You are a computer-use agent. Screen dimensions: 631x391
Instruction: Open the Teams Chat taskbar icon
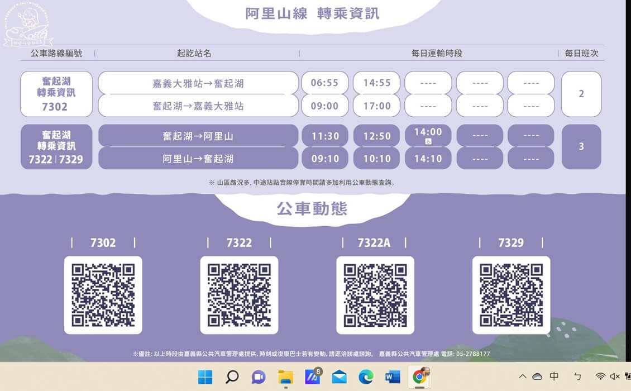coord(259,377)
